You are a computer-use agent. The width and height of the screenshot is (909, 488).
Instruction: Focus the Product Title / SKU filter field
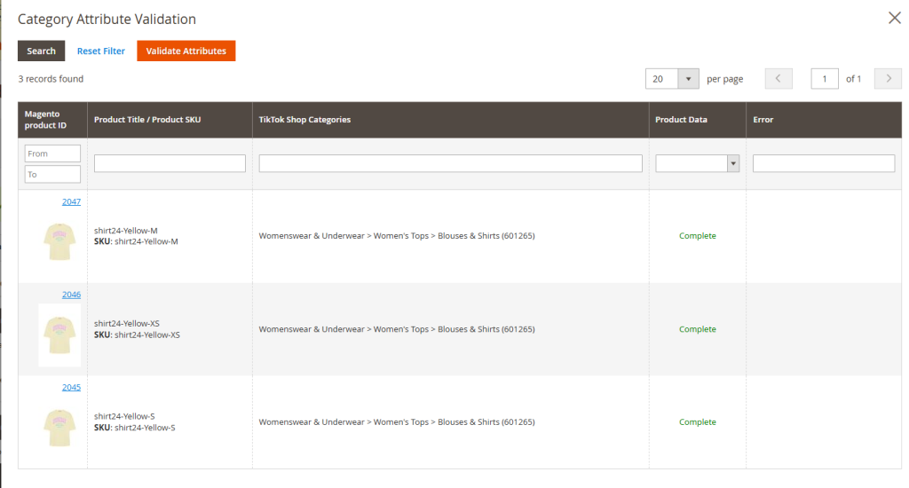click(170, 163)
